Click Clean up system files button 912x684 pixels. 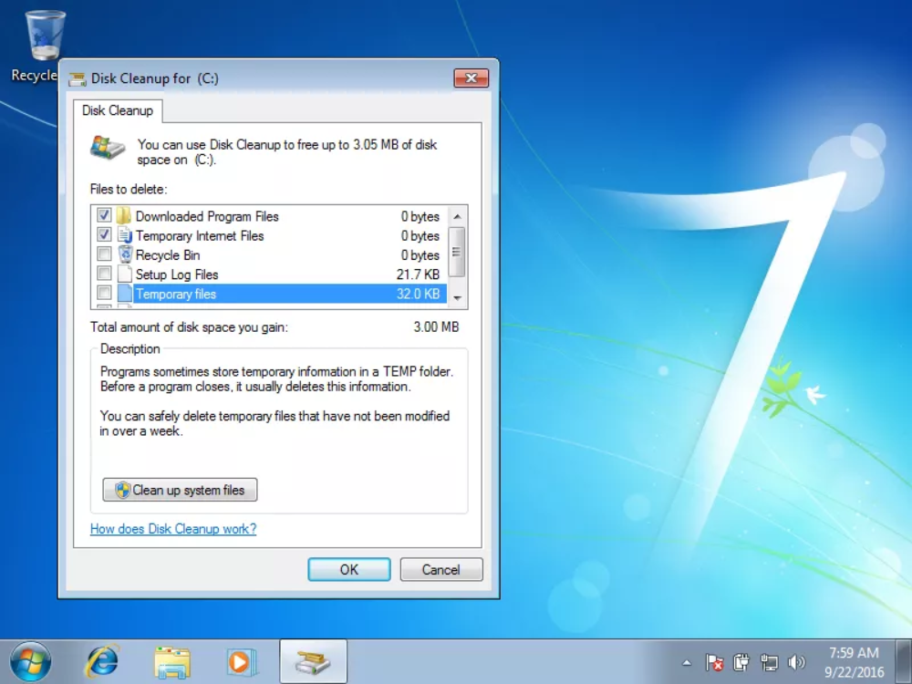click(180, 490)
